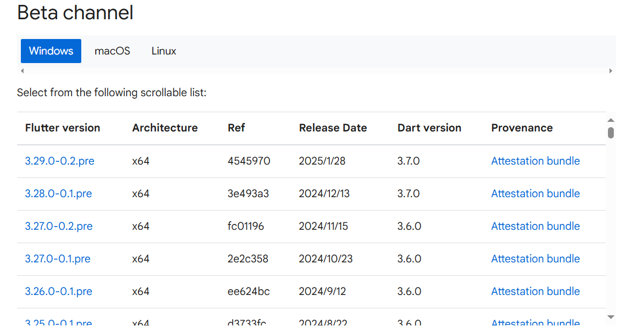Download Flutter version 3.28.0-0.1.pre

tap(58, 193)
